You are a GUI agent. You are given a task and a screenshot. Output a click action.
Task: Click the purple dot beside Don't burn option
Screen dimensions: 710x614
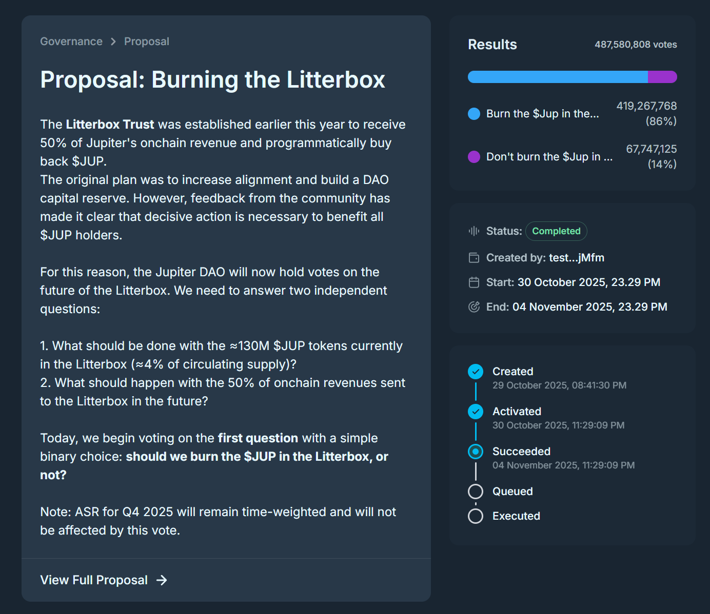pyautogui.click(x=474, y=157)
